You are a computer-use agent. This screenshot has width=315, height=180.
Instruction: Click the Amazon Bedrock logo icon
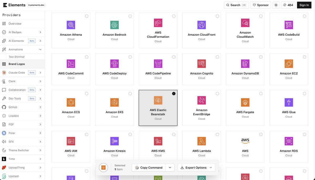point(114,25)
